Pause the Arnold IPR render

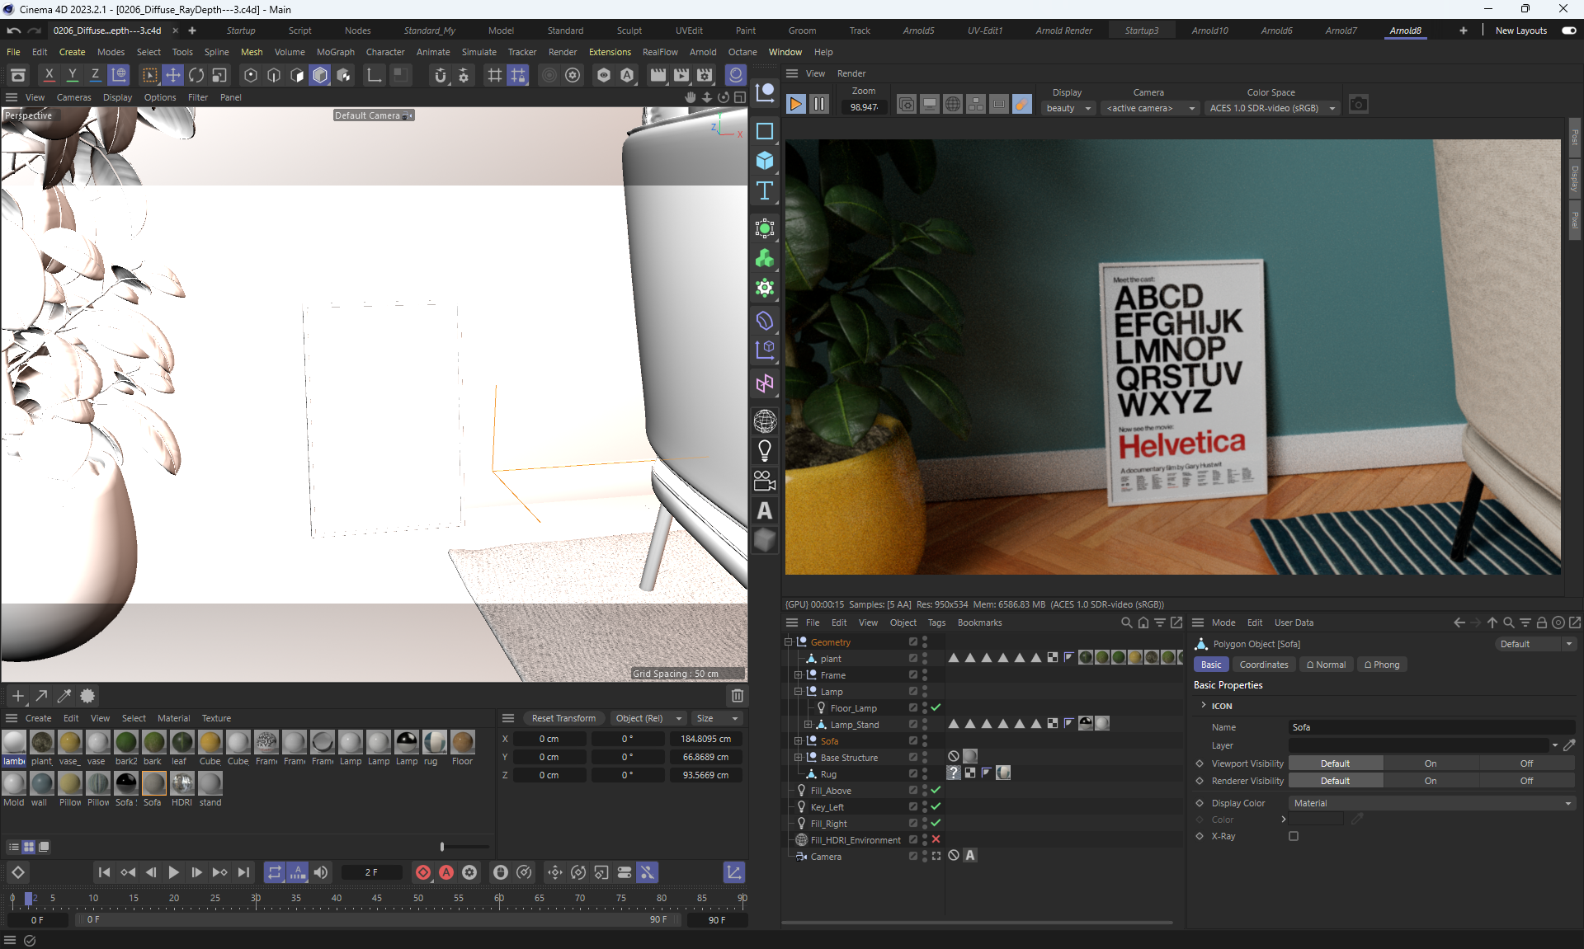coord(818,105)
